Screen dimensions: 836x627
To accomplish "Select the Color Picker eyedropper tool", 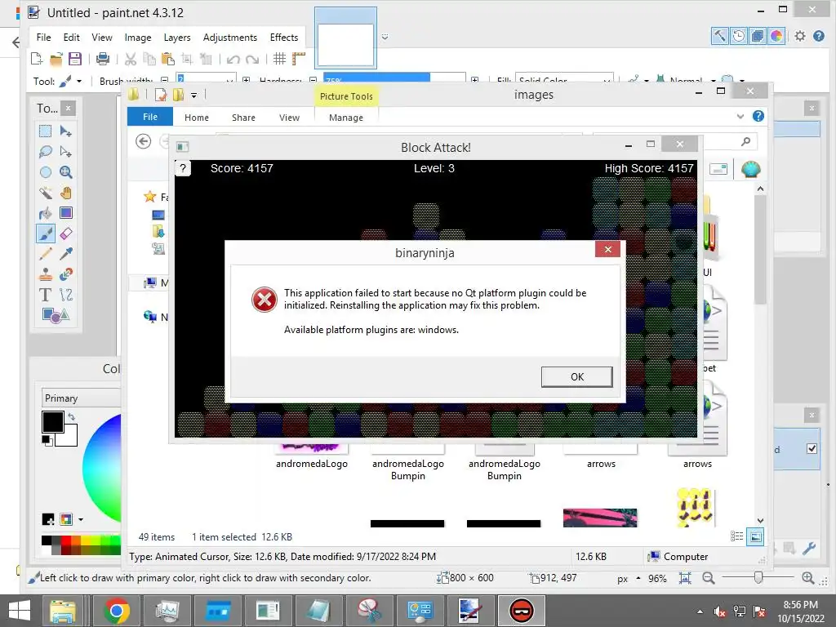I will click(65, 254).
